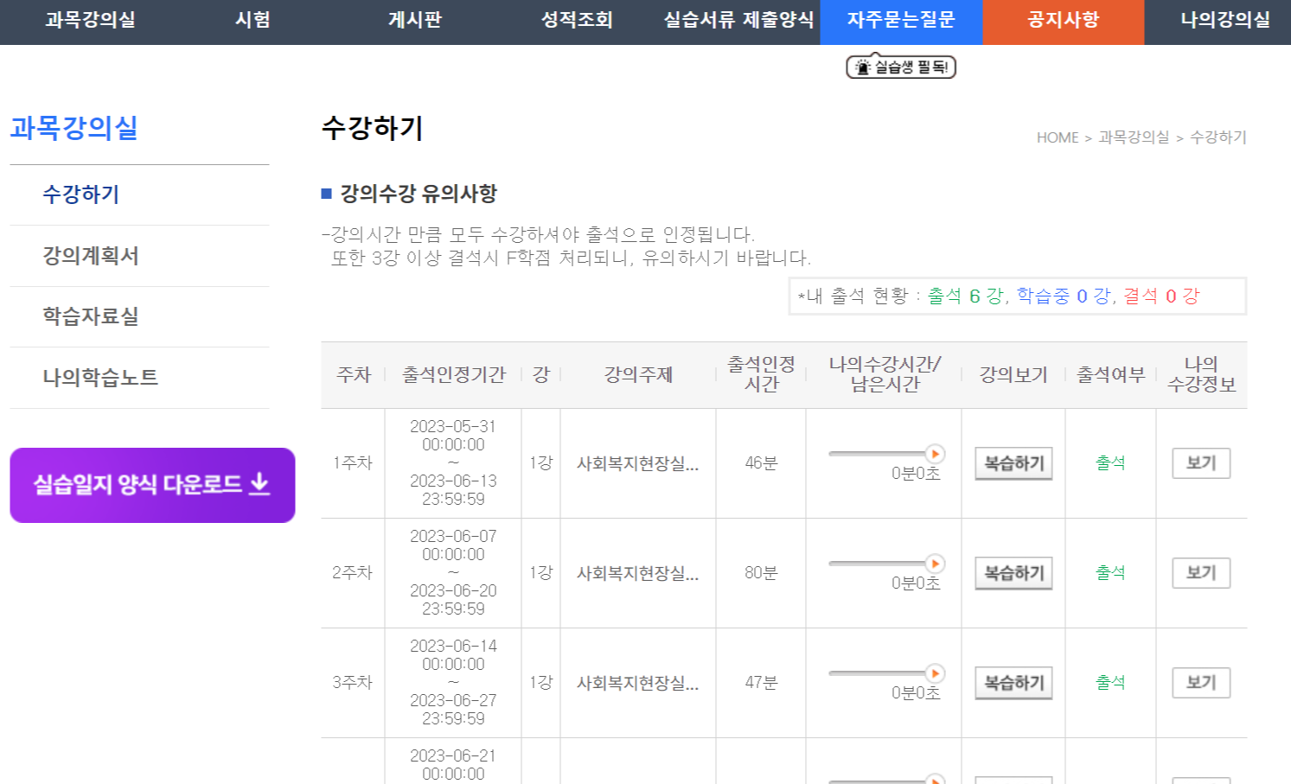Open 실습서류 제출양식 menu
Screen dimensions: 1291x784
point(738,20)
